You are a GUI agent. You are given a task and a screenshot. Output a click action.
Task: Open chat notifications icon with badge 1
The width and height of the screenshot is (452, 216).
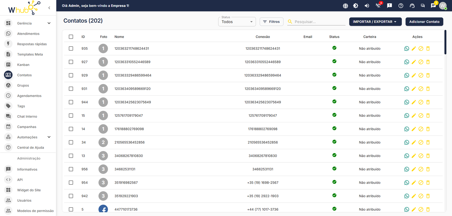(433, 6)
